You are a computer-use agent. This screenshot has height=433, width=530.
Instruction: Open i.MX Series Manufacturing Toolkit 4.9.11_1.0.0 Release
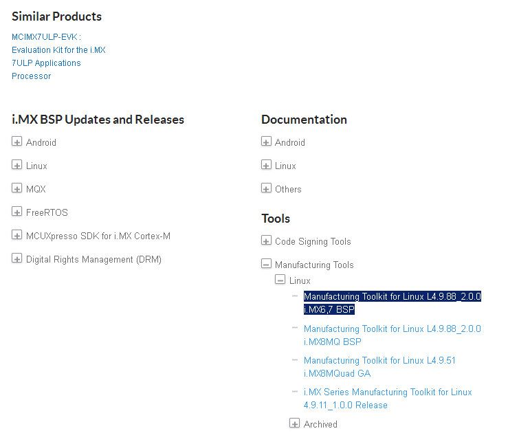pyautogui.click(x=388, y=399)
